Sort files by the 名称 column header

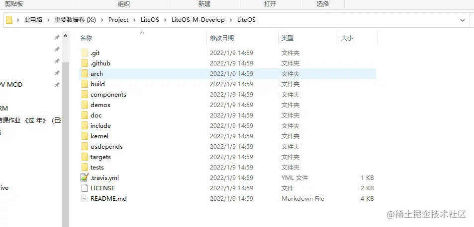[86, 38]
